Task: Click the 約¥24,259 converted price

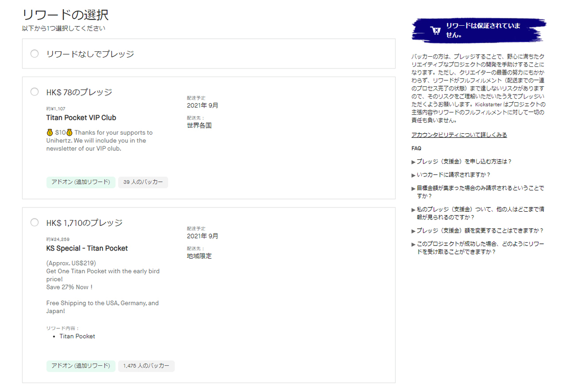Action: 58,239
